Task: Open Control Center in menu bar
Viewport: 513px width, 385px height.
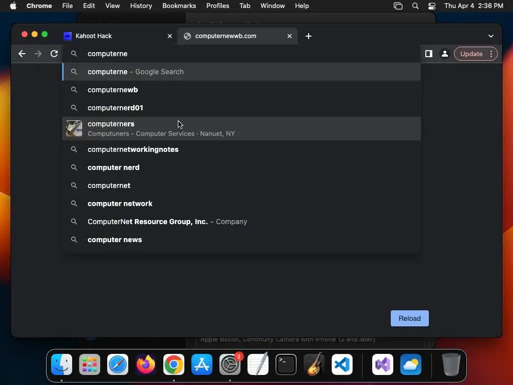Action: click(x=431, y=6)
